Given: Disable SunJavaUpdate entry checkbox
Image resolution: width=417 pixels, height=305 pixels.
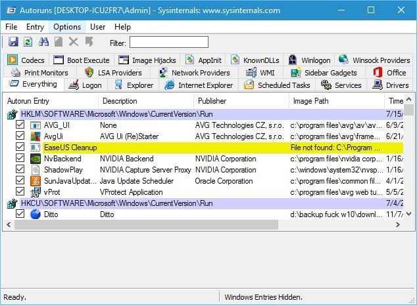Looking at the screenshot, I should (x=20, y=180).
